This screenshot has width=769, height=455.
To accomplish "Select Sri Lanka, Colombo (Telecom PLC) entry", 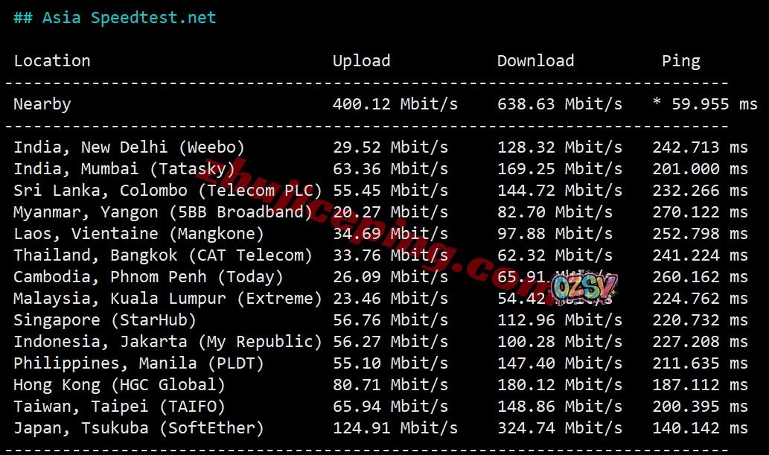I will click(167, 191).
